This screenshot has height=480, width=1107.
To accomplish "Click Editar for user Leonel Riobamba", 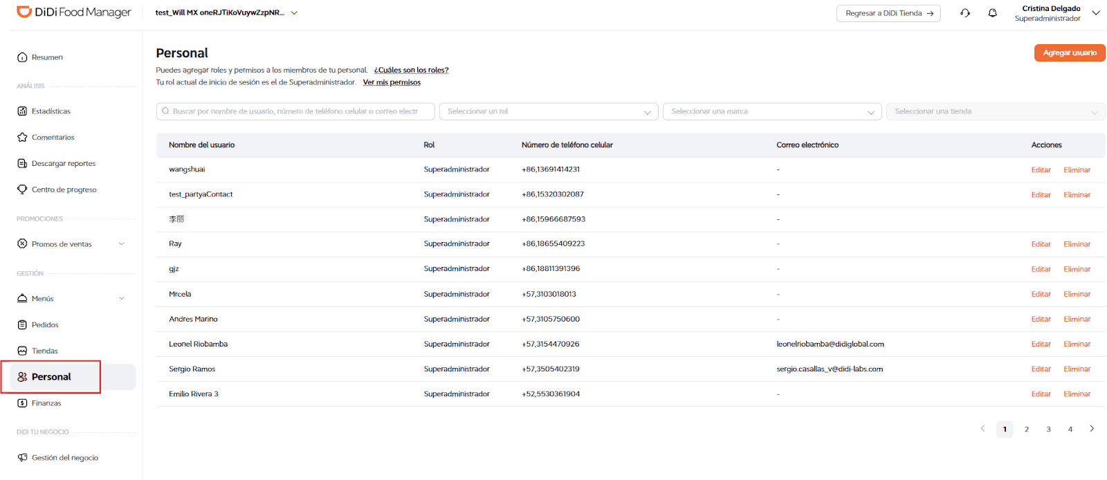I will tap(1041, 344).
